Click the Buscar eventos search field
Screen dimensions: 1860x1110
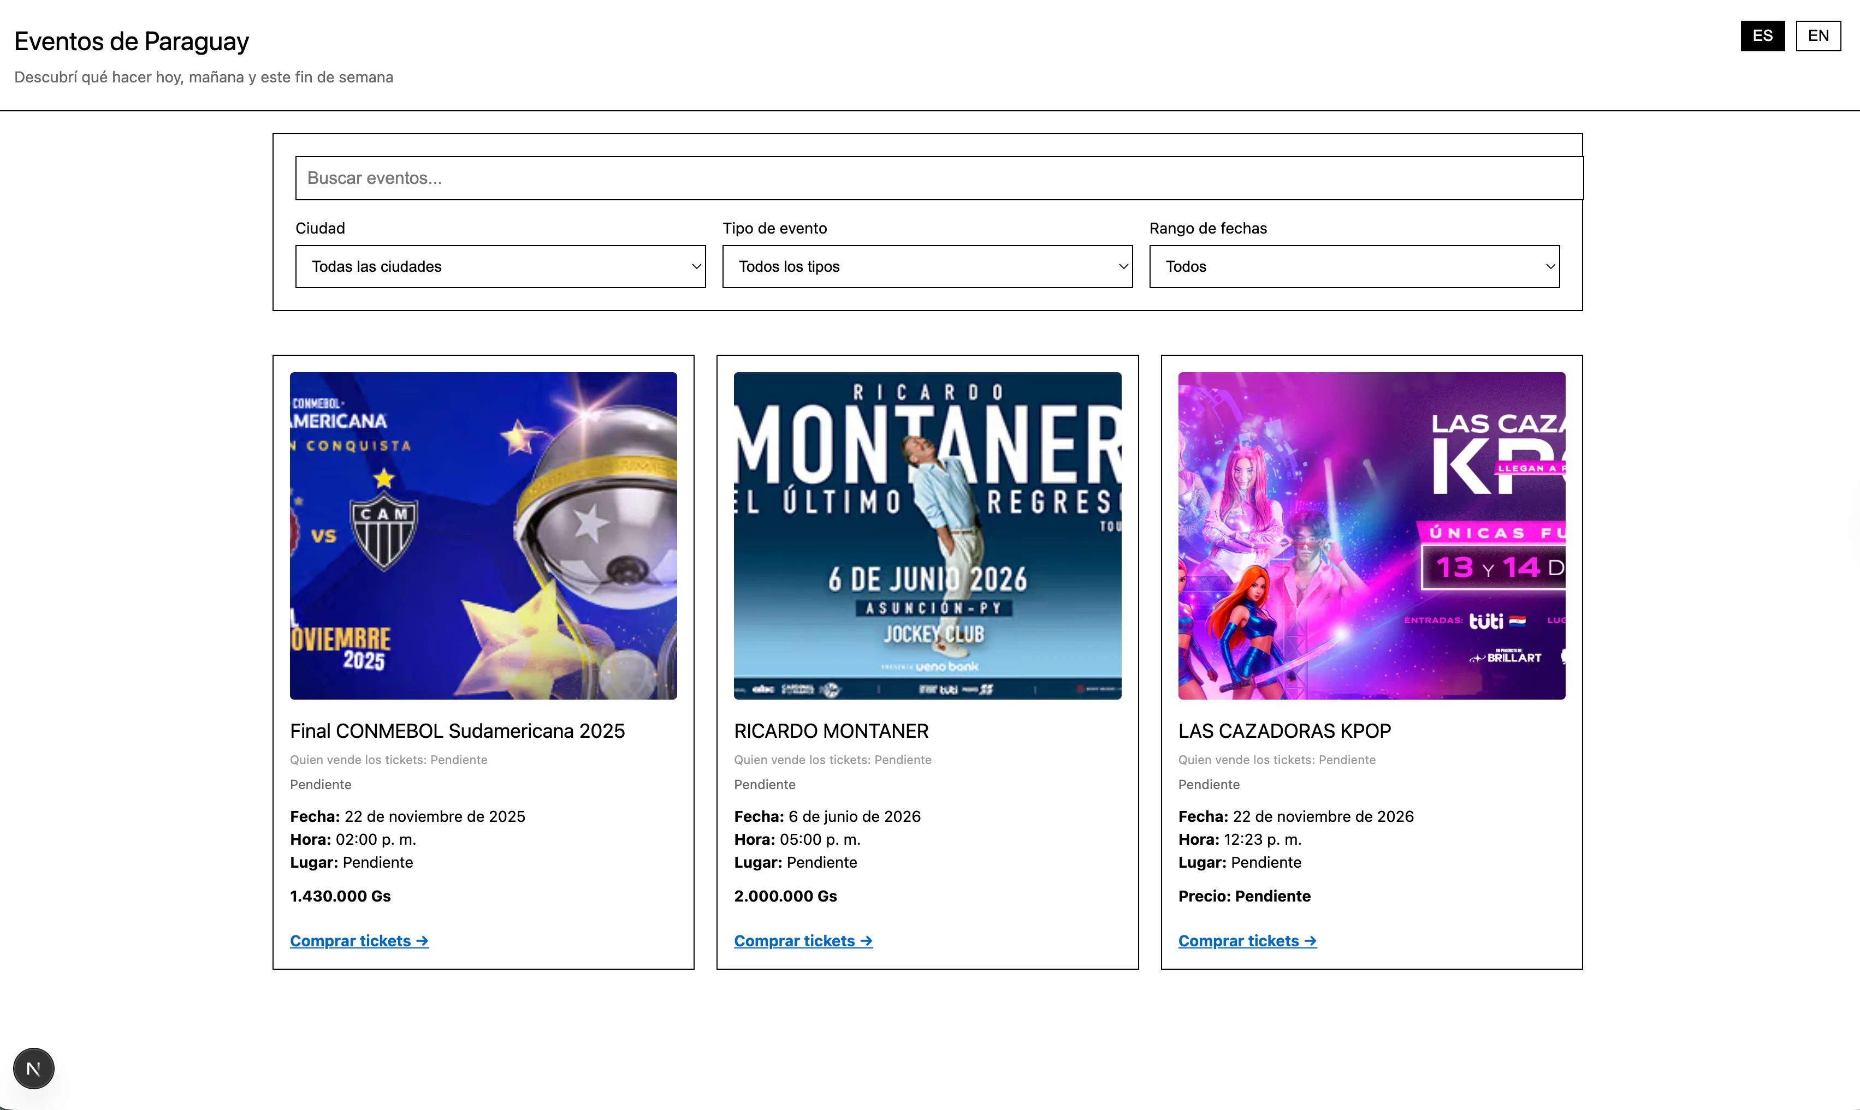(939, 178)
